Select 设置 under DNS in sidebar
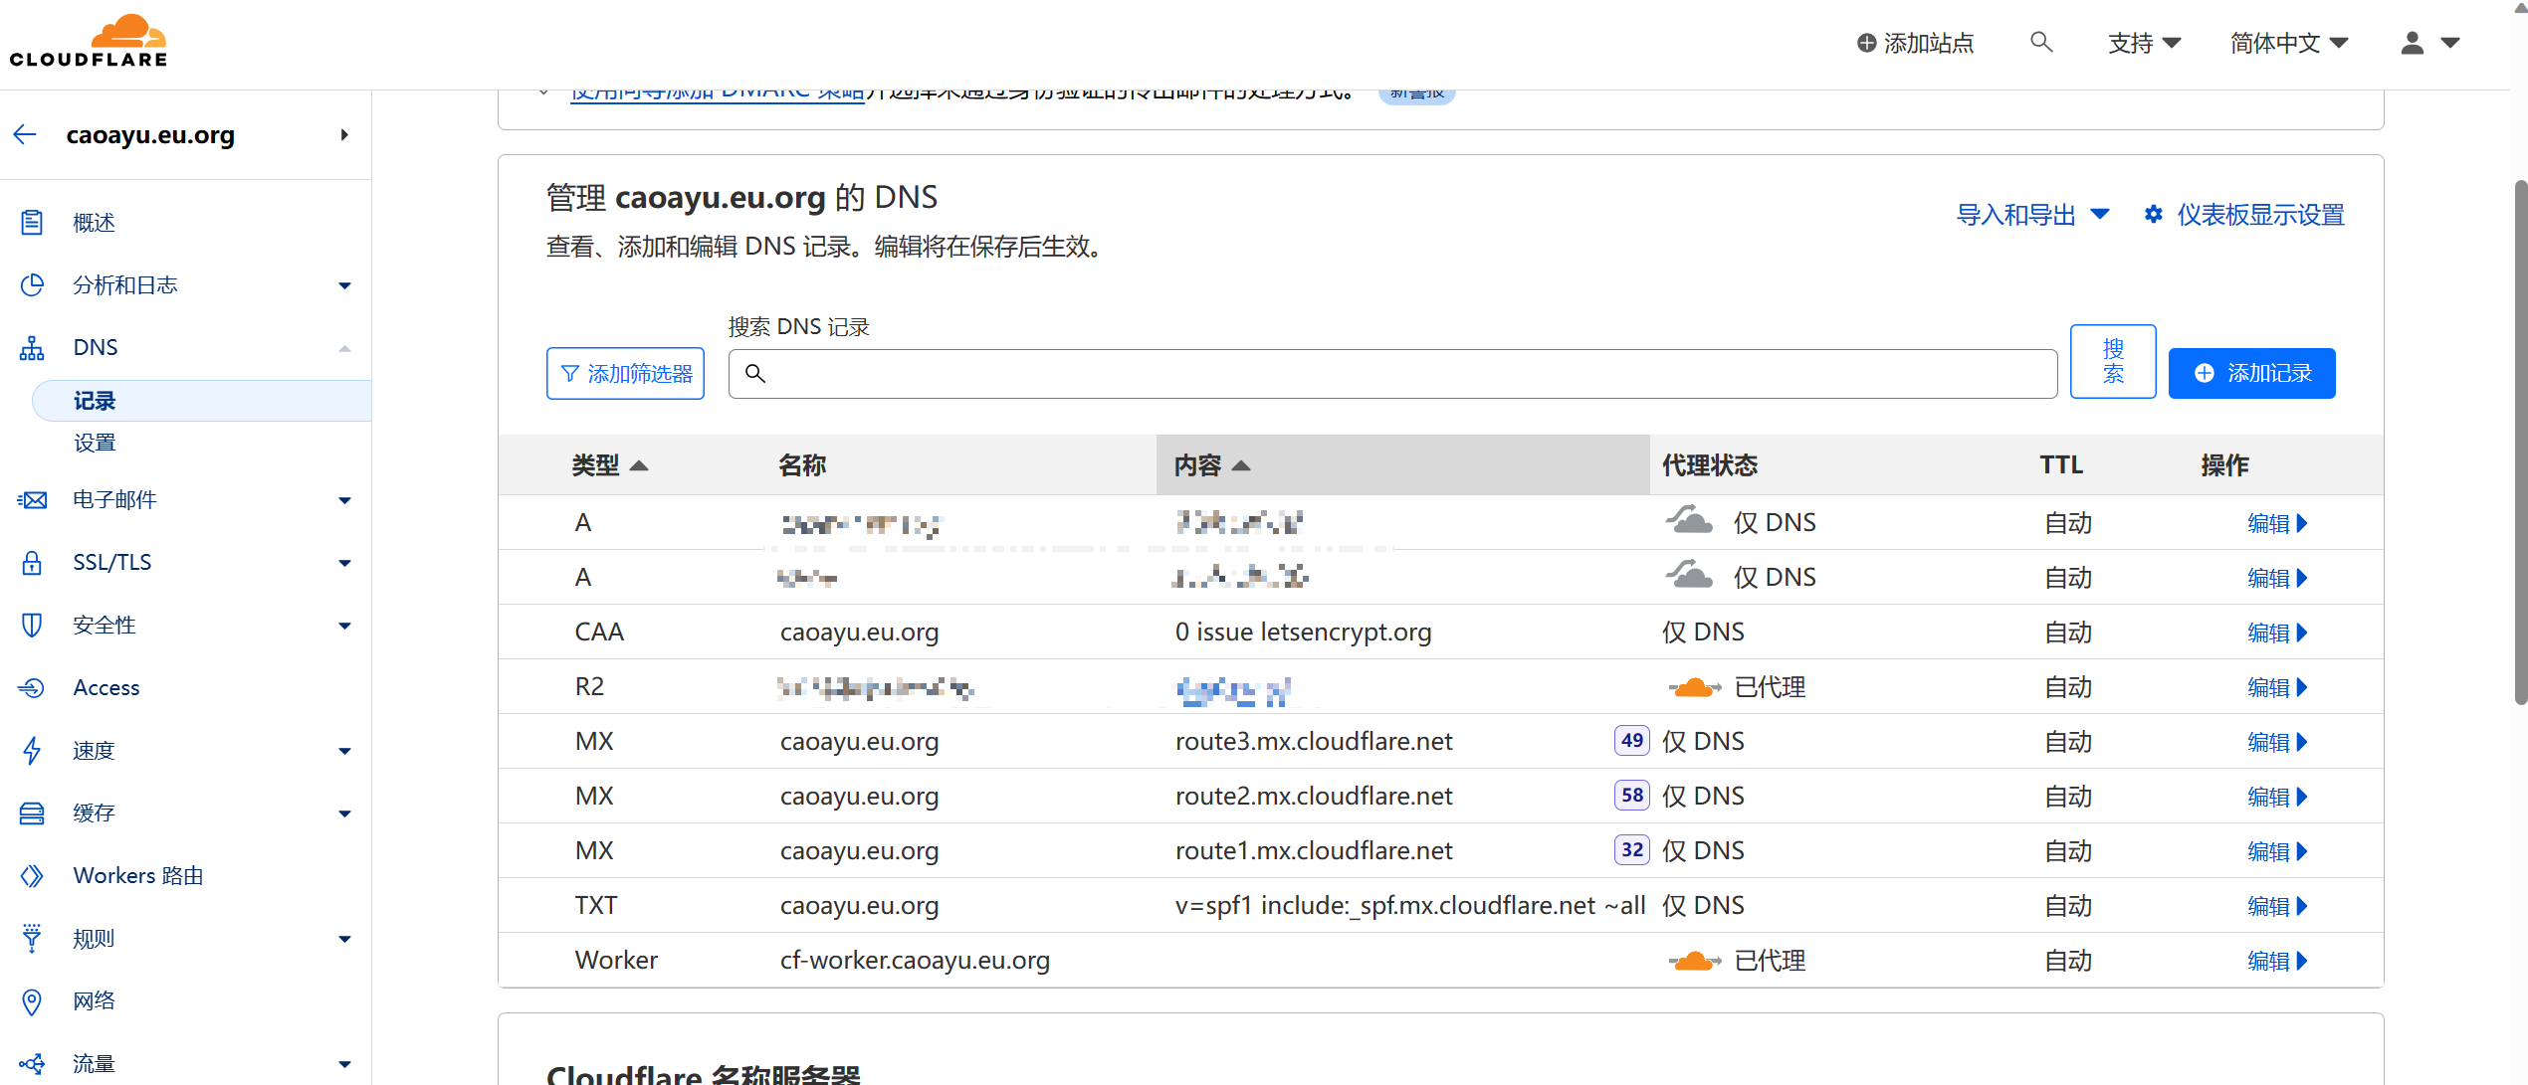 coord(95,443)
